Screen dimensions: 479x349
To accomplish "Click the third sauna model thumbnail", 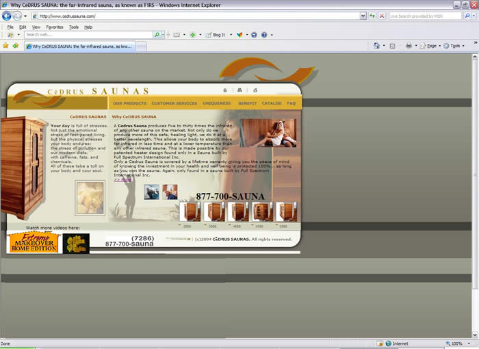I will click(x=238, y=211).
